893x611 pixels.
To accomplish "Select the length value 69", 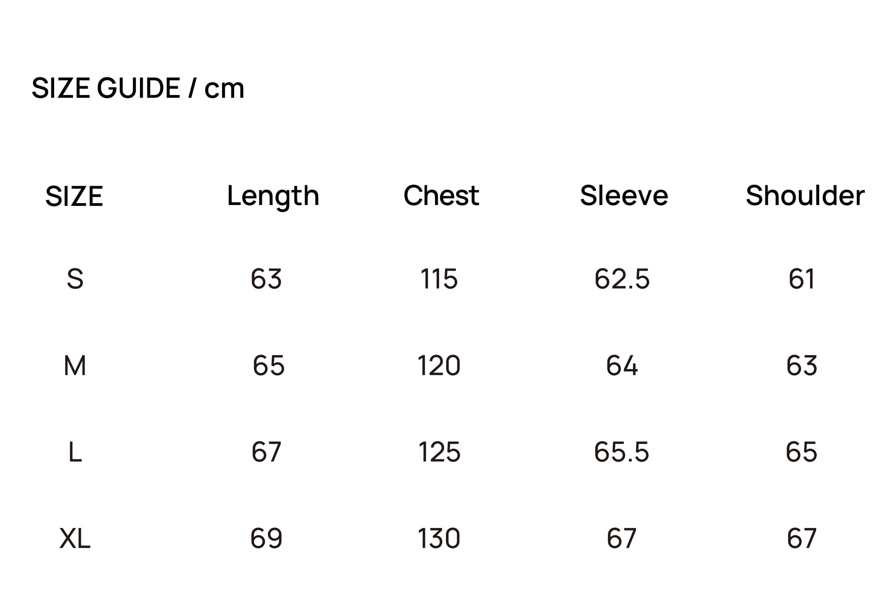I will (x=266, y=539).
